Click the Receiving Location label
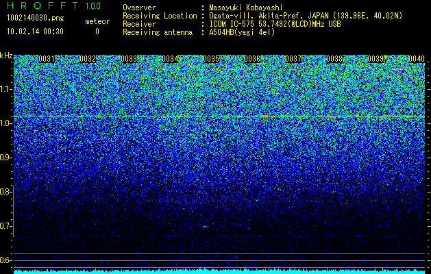The image size is (431, 274). 160,16
